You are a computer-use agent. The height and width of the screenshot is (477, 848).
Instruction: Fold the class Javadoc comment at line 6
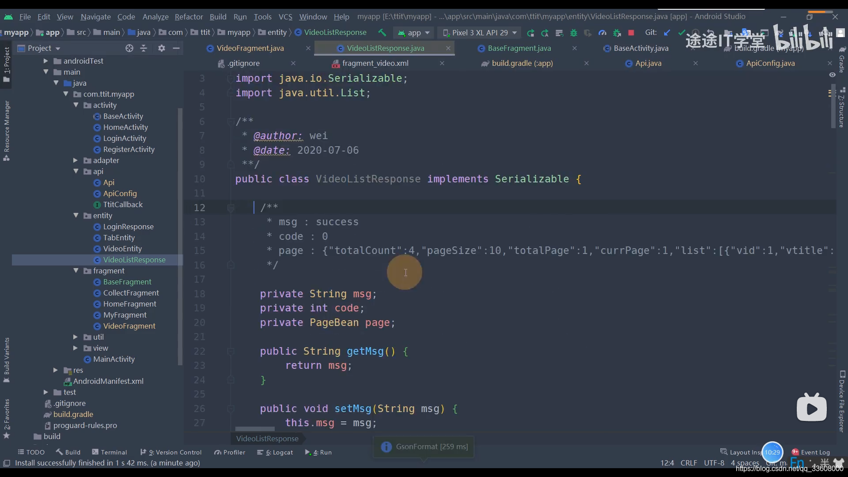coord(230,121)
